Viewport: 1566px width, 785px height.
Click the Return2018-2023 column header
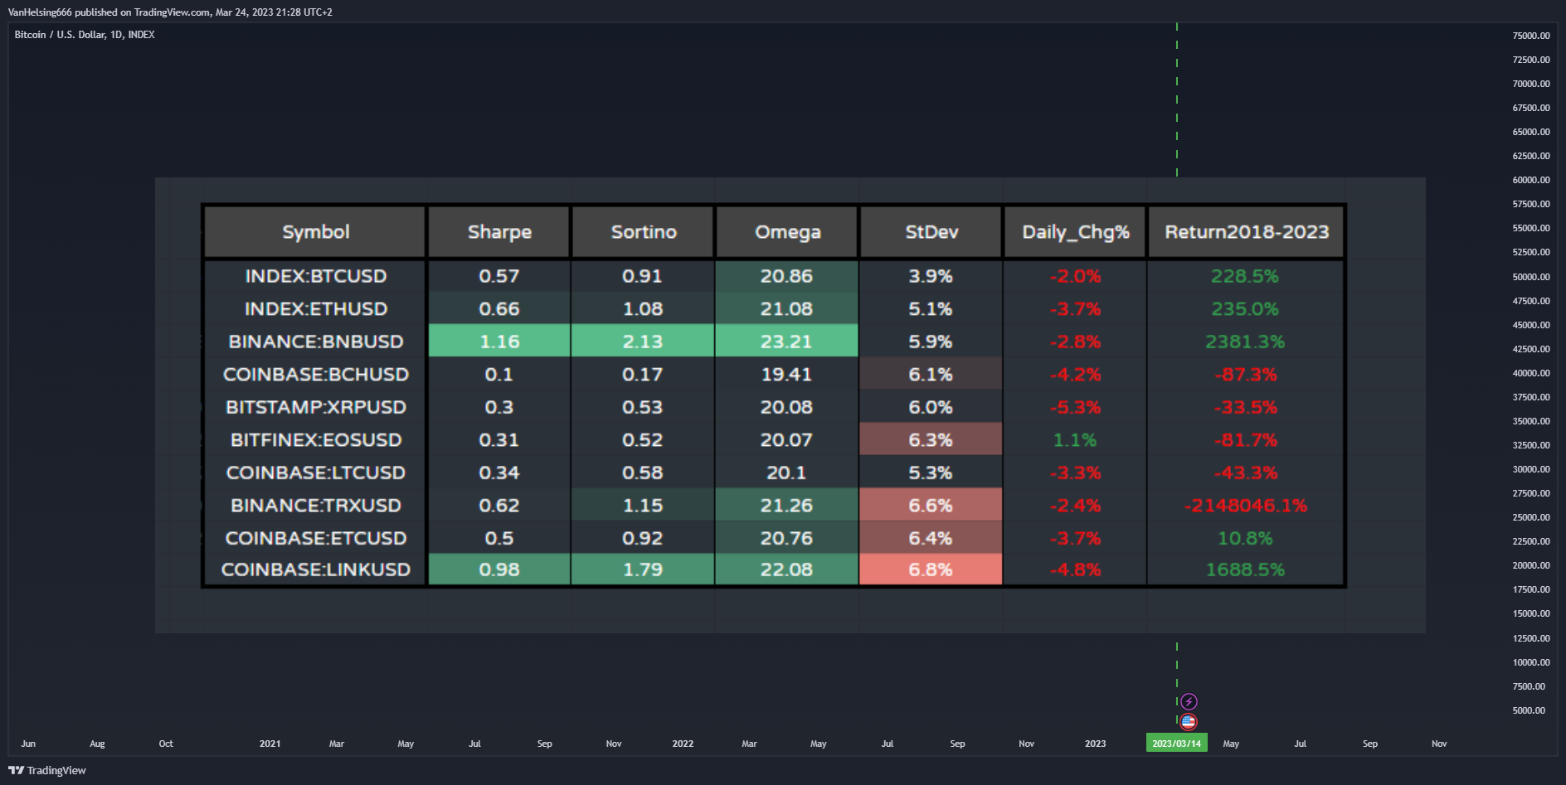(x=1247, y=232)
